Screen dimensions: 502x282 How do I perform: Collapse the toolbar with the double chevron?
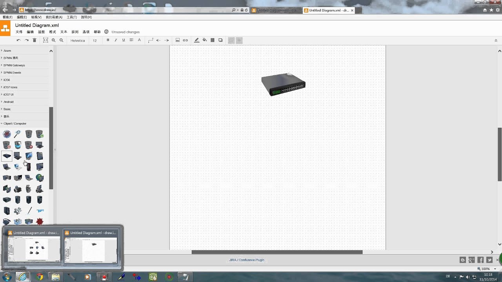(496, 40)
